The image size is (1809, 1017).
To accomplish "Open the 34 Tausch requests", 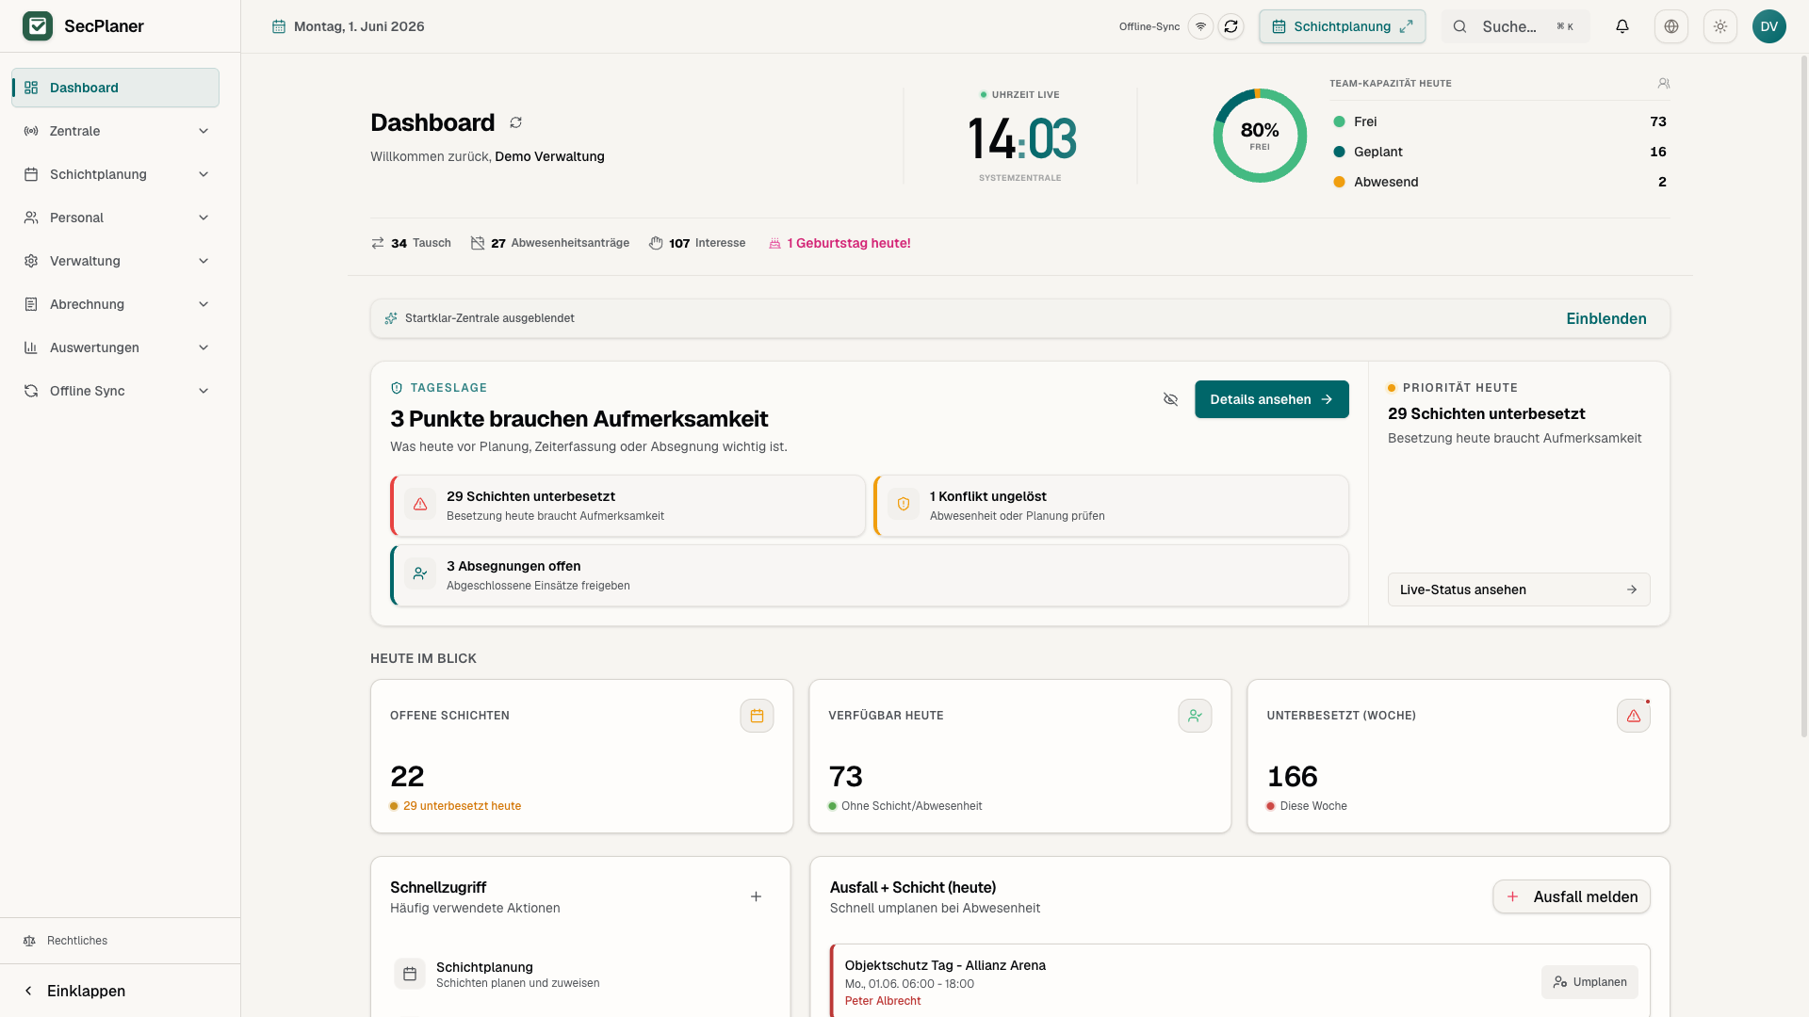I will pyautogui.click(x=411, y=243).
